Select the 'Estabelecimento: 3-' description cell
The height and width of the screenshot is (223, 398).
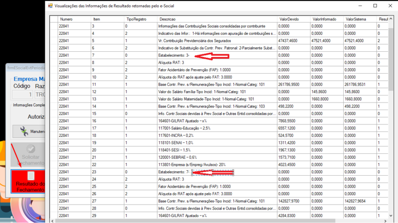click(217, 55)
